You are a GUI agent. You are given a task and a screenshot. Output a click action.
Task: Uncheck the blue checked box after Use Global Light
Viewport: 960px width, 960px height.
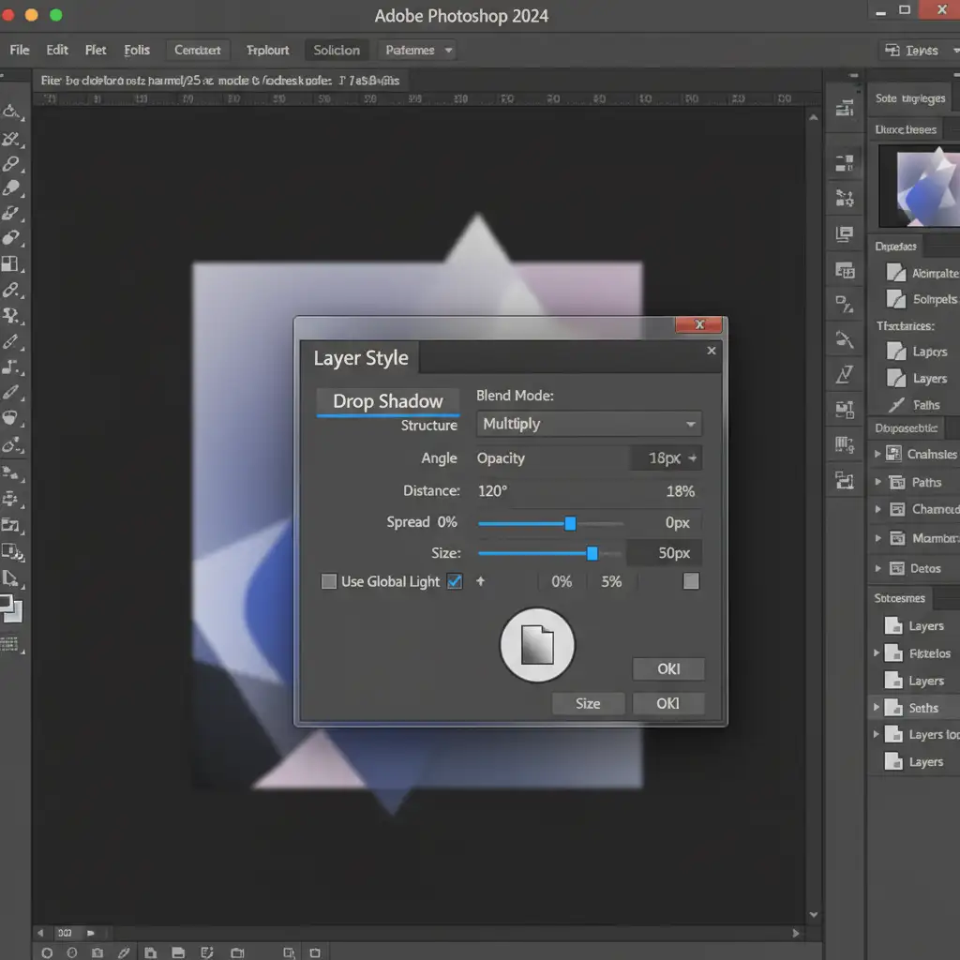coord(455,581)
